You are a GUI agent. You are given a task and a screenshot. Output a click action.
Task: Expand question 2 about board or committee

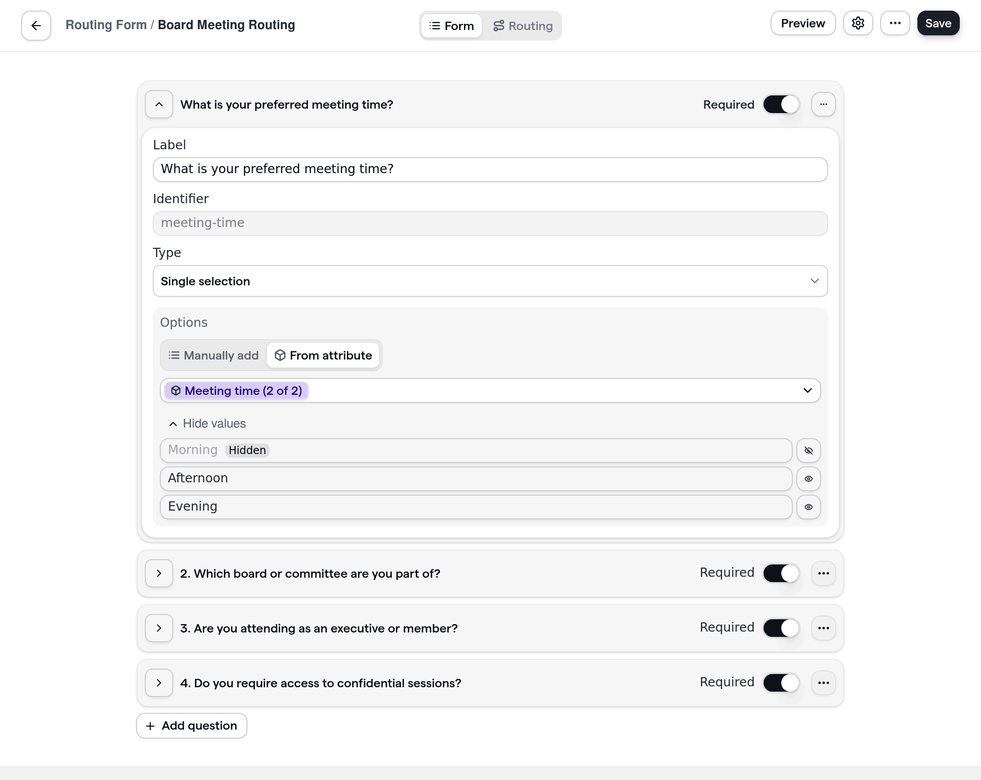(x=159, y=573)
